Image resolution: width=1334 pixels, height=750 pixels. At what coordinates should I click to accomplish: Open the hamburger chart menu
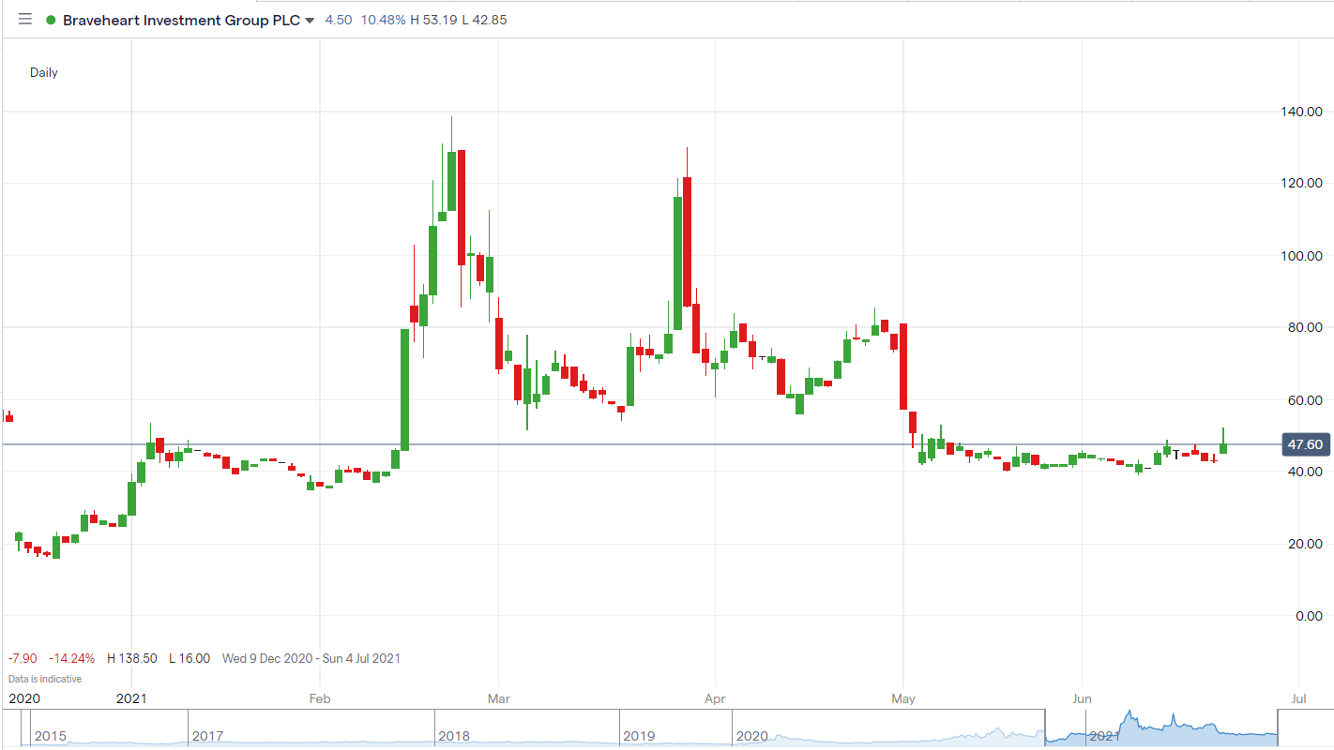[x=24, y=20]
